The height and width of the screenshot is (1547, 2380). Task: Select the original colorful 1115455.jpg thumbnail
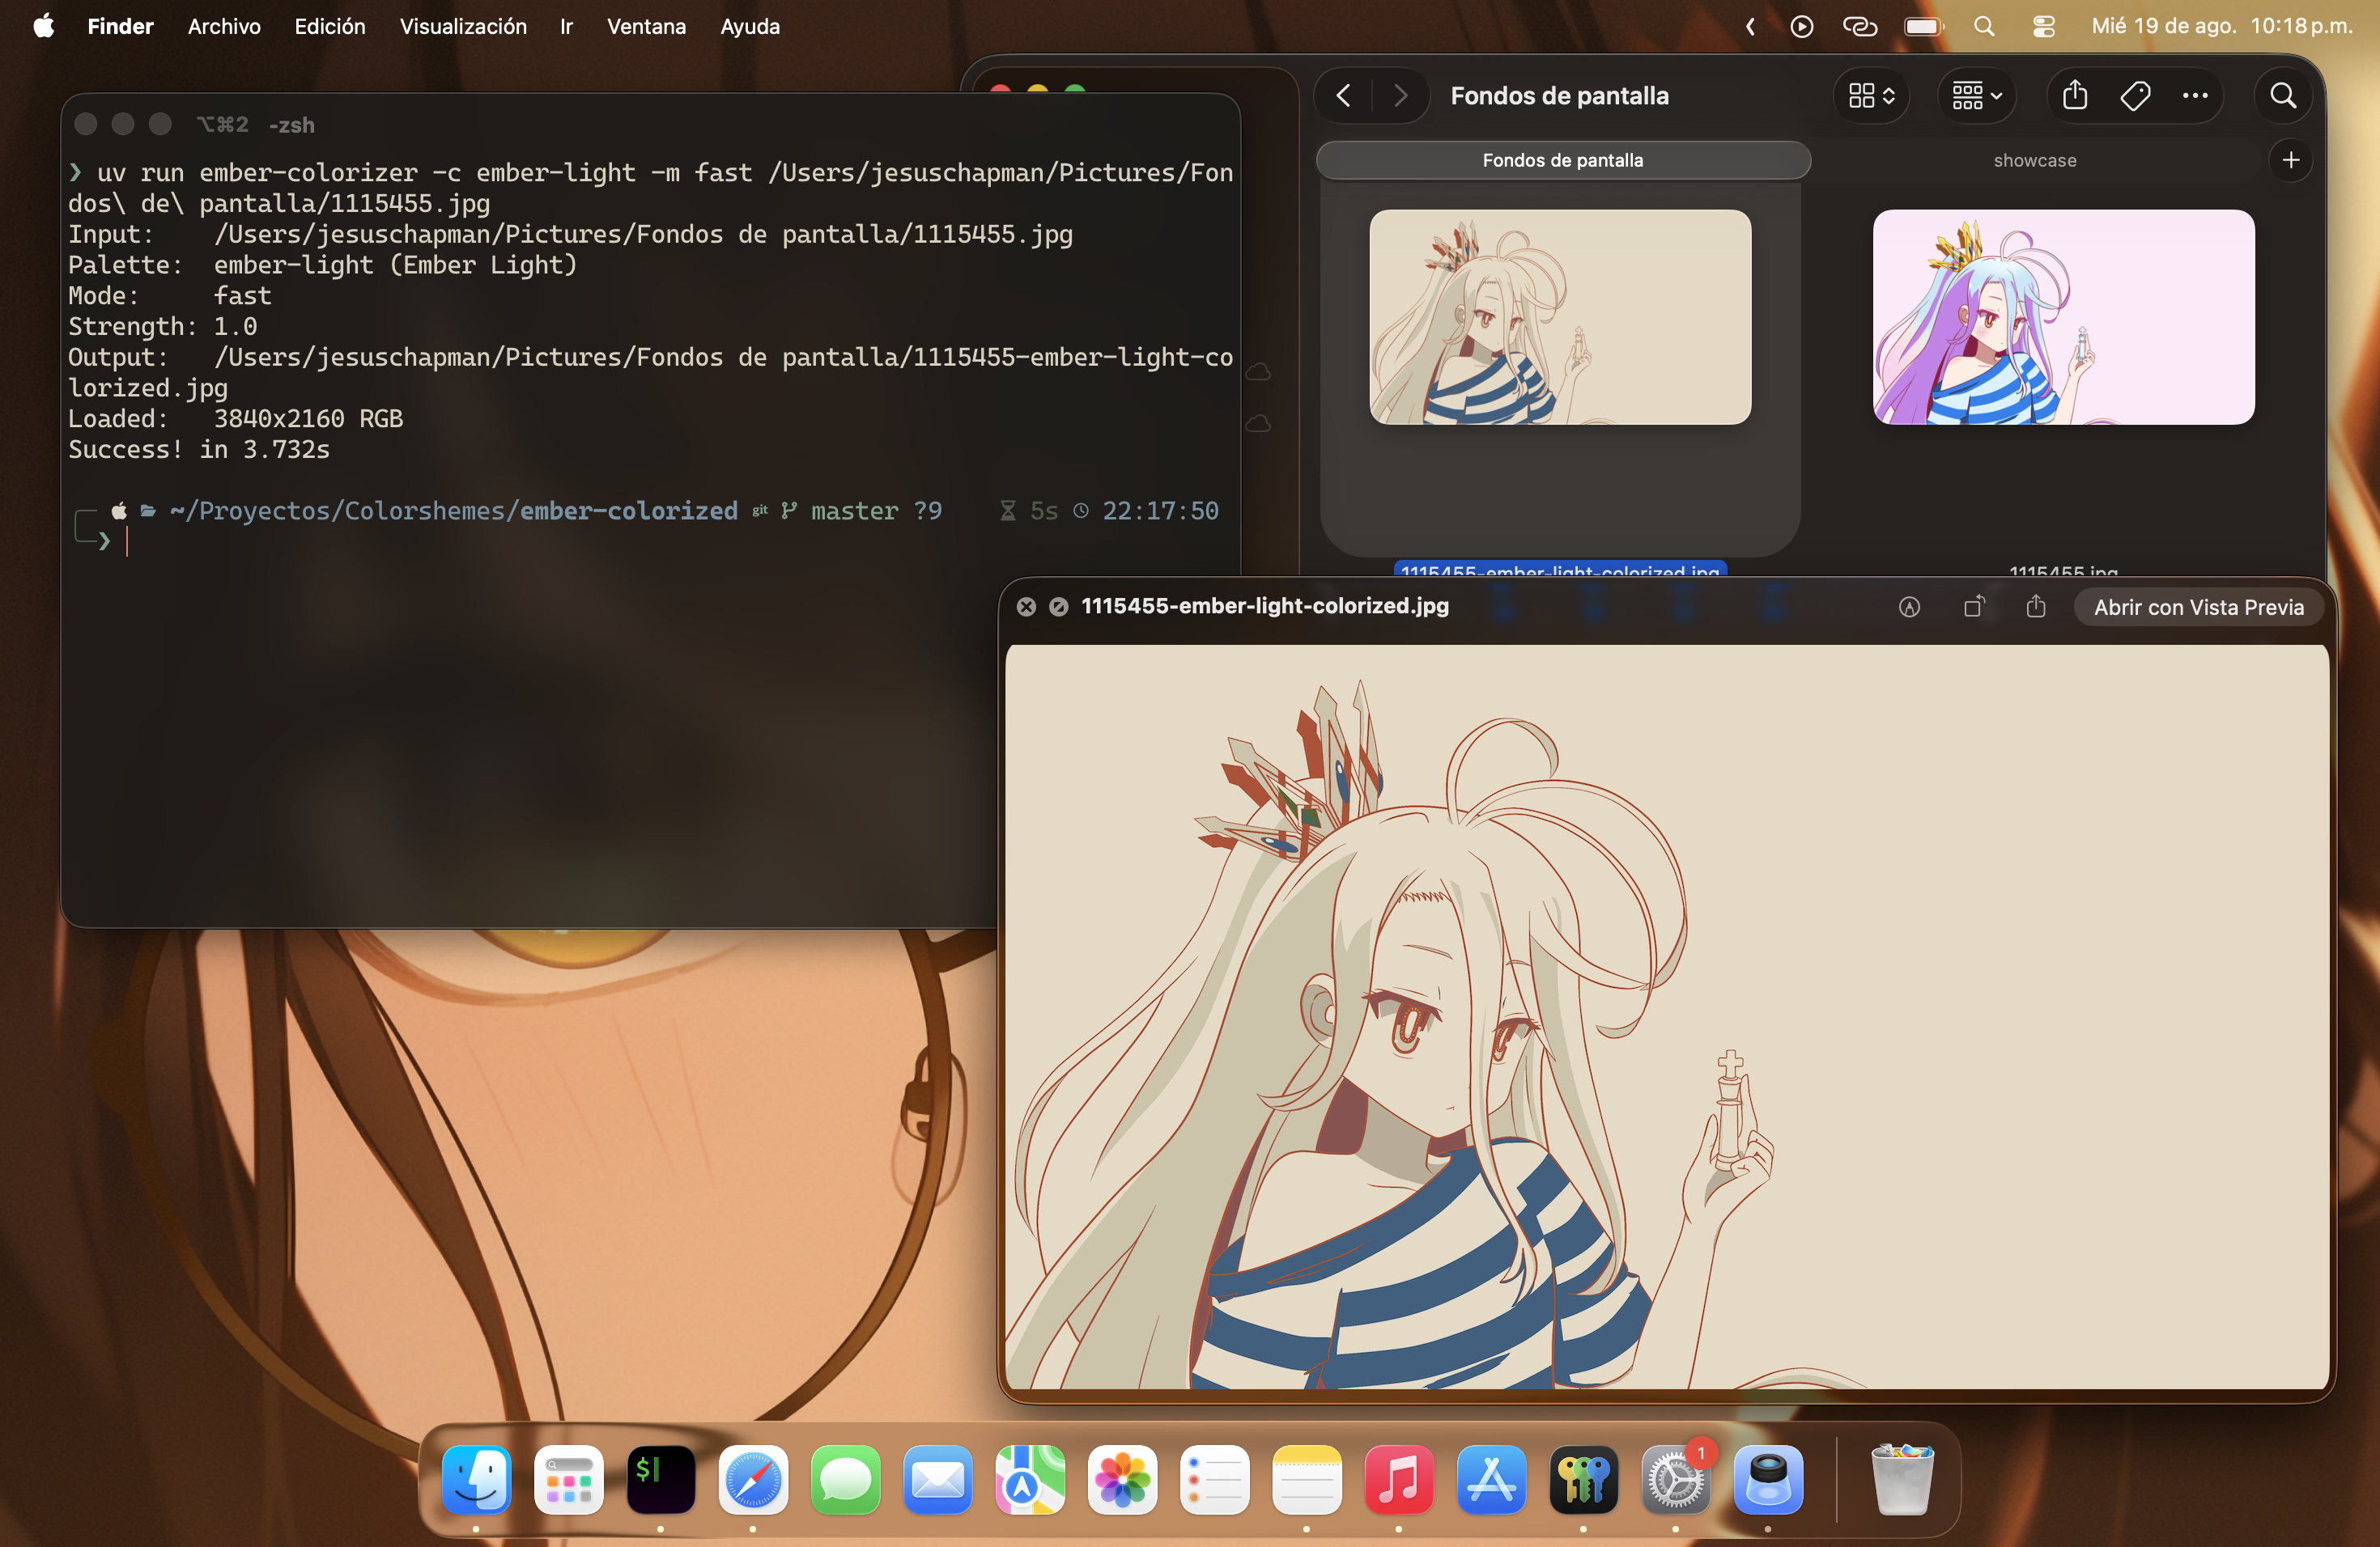point(2063,317)
